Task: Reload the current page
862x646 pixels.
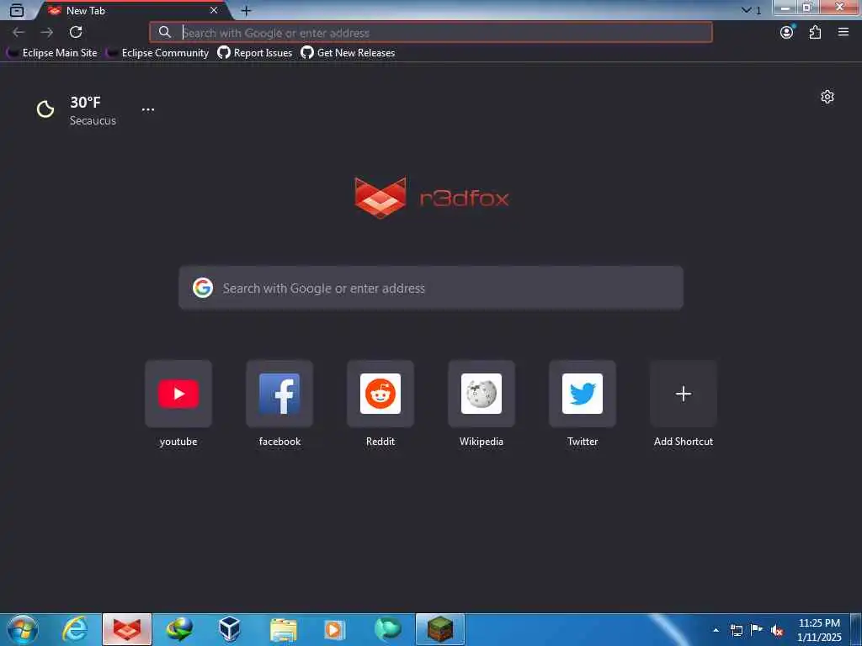Action: [x=76, y=33]
